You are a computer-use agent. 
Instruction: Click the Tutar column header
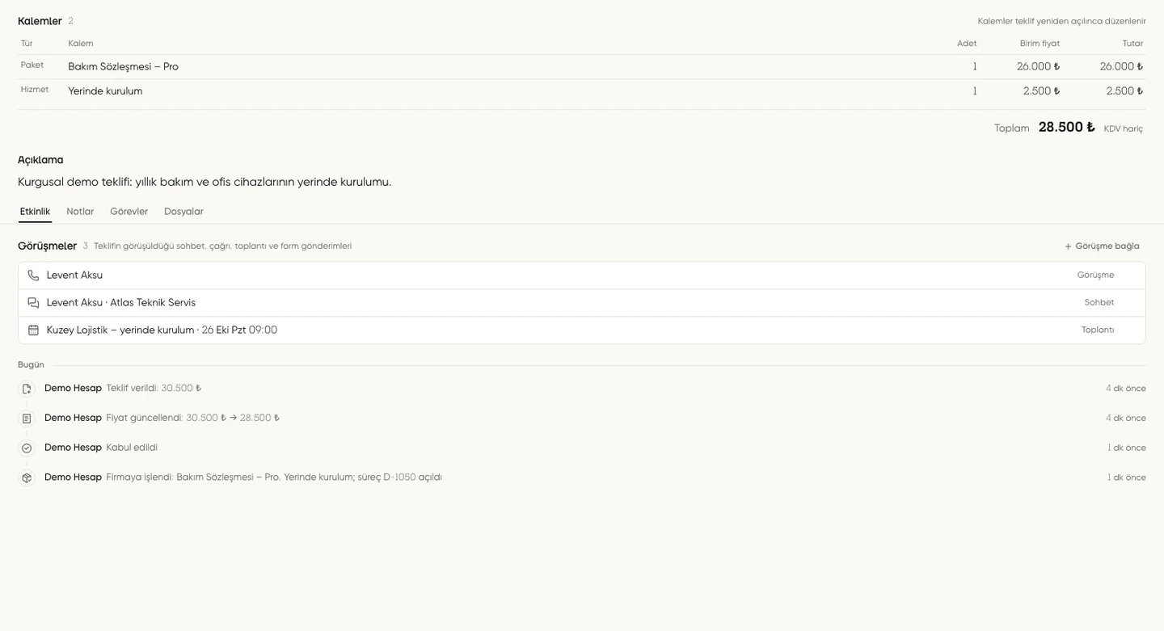tap(1132, 44)
